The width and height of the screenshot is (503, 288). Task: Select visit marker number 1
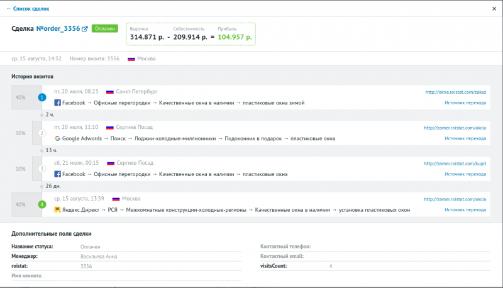[42, 97]
